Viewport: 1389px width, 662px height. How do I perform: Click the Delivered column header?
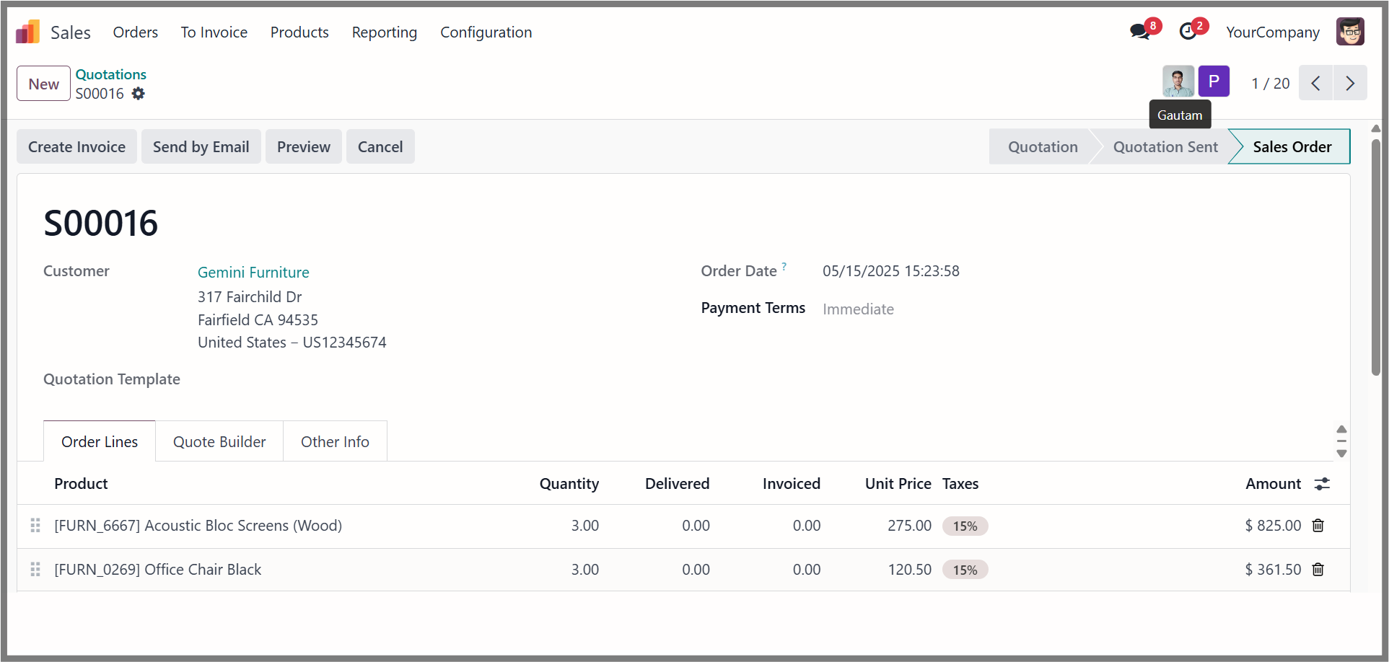pyautogui.click(x=677, y=484)
